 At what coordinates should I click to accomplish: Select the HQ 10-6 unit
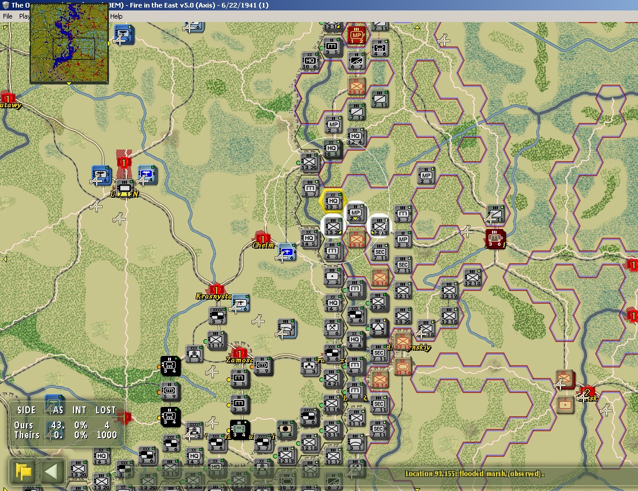coord(310,61)
